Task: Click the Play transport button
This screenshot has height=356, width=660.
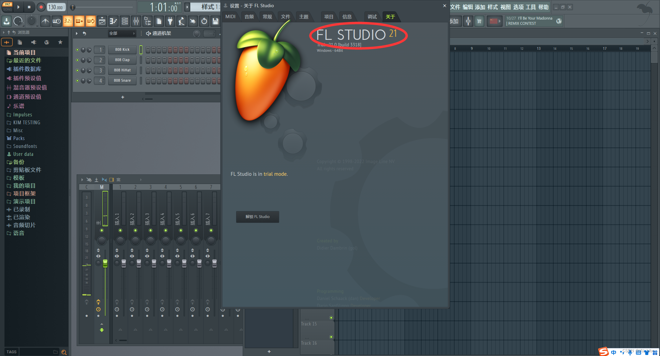Action: click(19, 7)
